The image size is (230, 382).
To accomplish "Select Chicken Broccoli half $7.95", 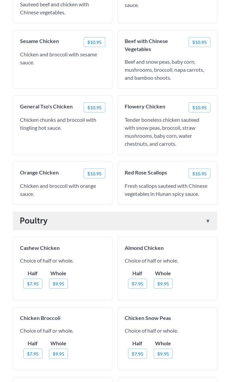I will (33, 354).
